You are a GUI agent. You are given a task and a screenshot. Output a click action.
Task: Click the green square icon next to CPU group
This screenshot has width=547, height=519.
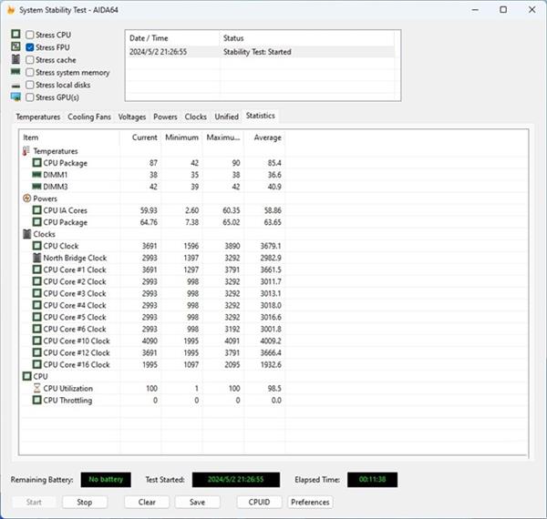click(26, 376)
